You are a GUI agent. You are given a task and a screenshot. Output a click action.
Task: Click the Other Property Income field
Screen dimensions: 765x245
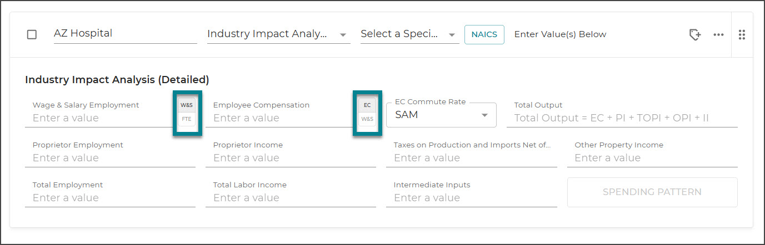pos(652,153)
